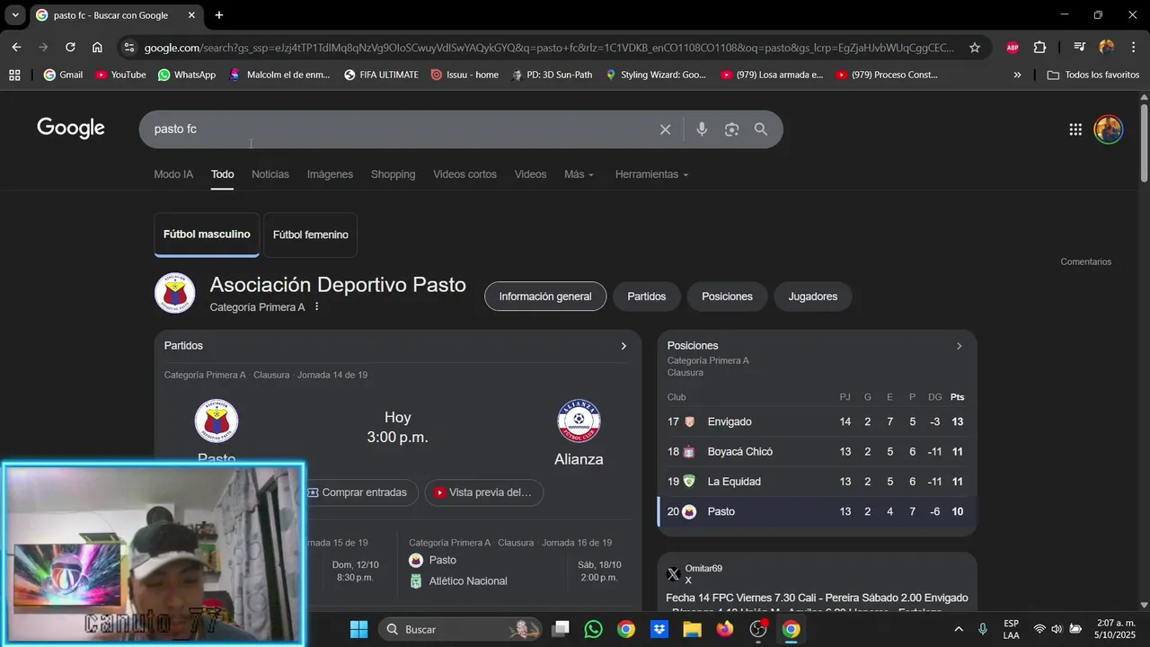Switch to the 'Imágenes' tab
Image resolution: width=1150 pixels, height=647 pixels.
[330, 174]
